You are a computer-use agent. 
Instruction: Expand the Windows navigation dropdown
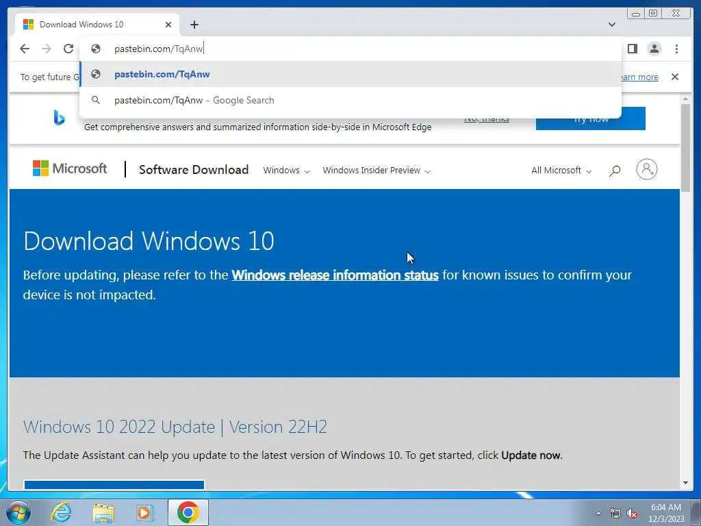coord(286,171)
